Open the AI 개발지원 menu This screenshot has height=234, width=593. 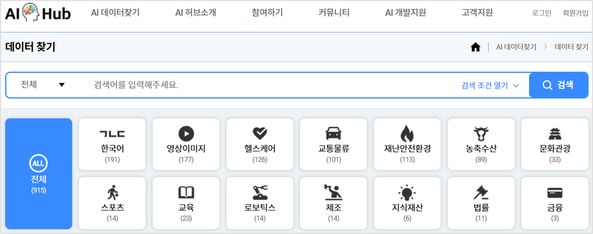click(x=405, y=13)
